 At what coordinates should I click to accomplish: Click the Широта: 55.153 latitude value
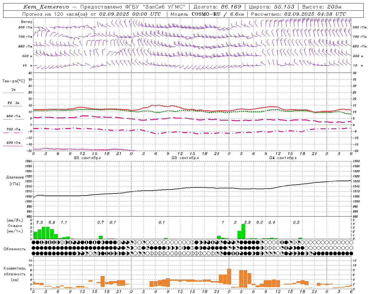[272, 7]
